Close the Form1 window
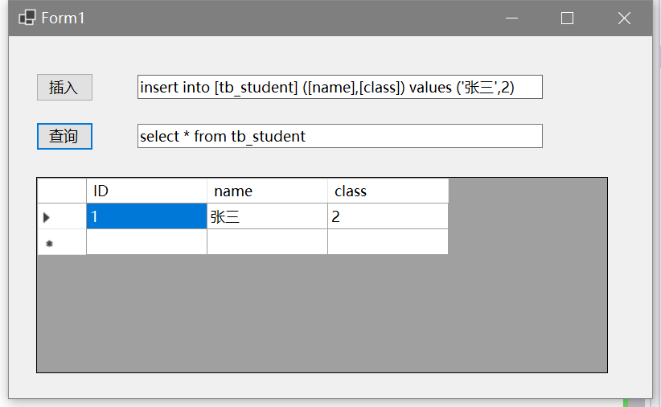 coord(624,18)
